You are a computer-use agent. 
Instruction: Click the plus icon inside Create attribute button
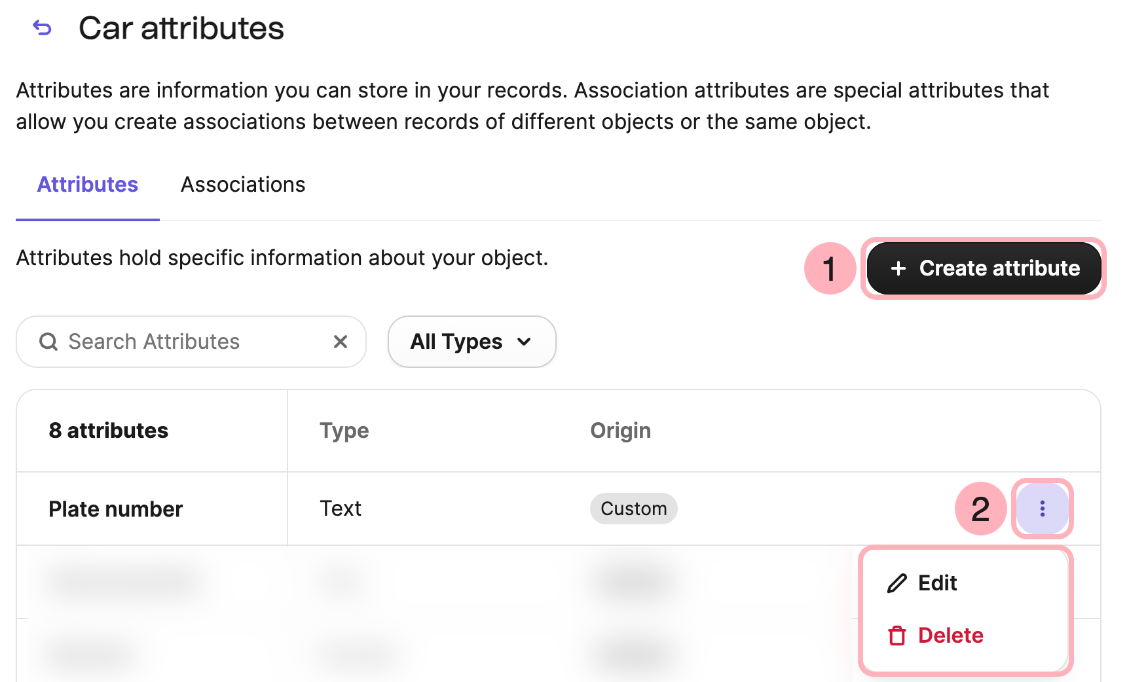pos(899,268)
